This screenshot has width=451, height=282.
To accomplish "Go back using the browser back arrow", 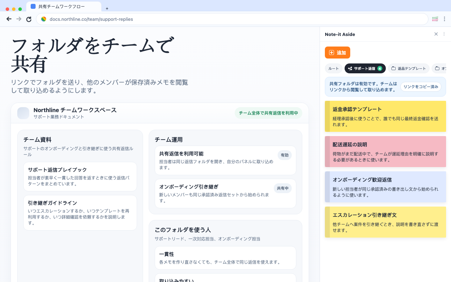I will point(9,19).
